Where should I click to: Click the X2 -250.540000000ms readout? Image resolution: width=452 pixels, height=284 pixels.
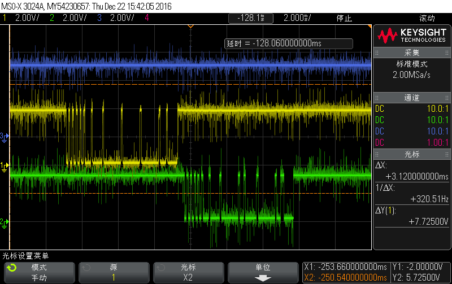click(346, 277)
